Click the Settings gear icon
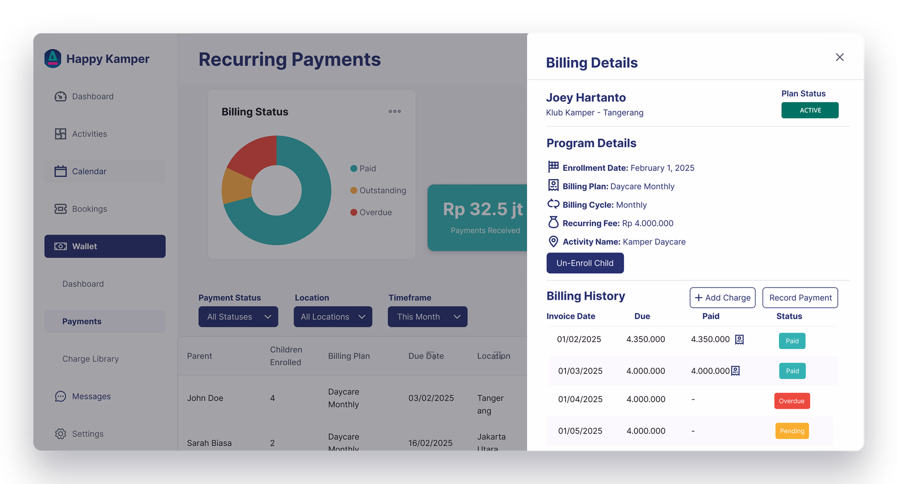Screen dimensions: 897x484 (60, 434)
